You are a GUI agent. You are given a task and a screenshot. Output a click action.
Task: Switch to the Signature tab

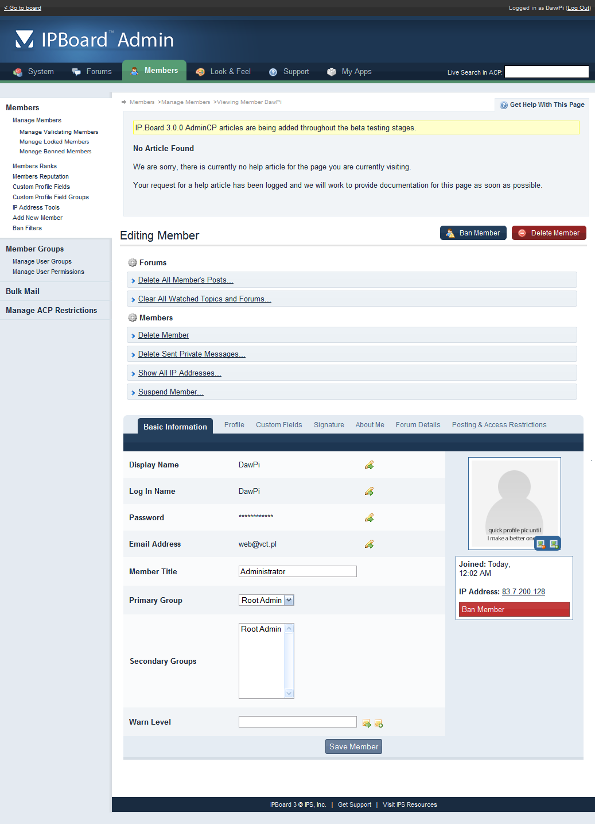tap(329, 425)
